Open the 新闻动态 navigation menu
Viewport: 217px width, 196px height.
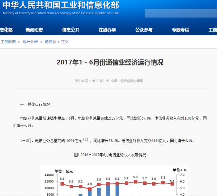[34, 30]
